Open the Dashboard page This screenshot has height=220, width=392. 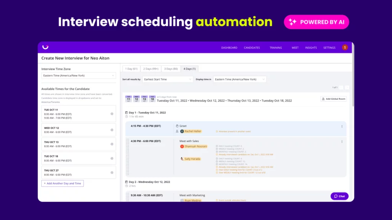click(x=229, y=48)
